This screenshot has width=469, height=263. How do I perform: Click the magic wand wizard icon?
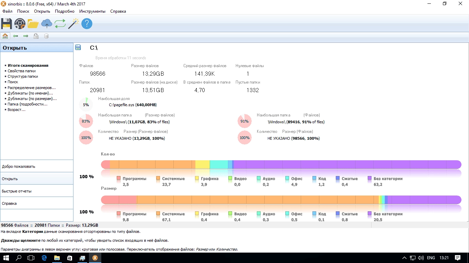pyautogui.click(x=73, y=24)
